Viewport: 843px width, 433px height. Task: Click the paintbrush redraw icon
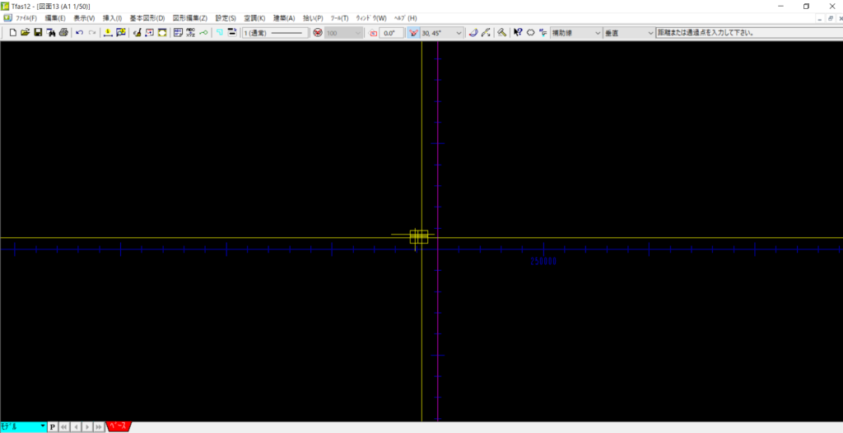coord(138,33)
